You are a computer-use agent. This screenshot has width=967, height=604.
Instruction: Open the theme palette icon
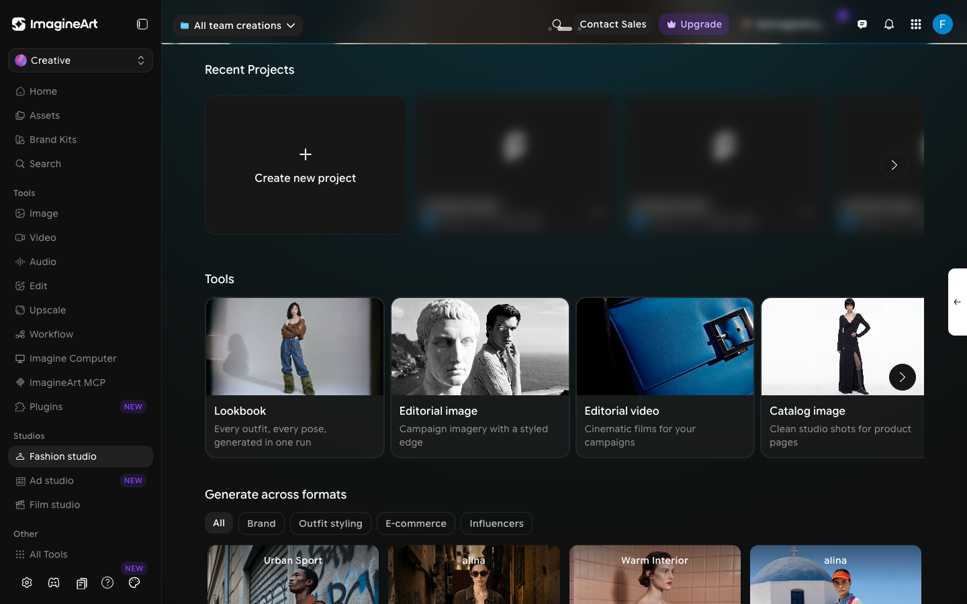(134, 583)
